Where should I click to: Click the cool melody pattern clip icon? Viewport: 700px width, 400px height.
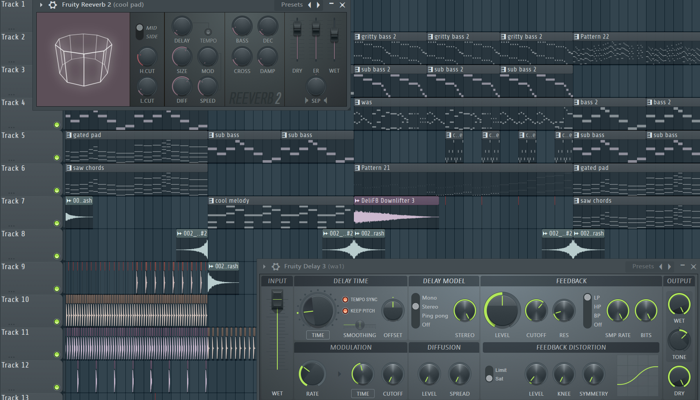(211, 200)
